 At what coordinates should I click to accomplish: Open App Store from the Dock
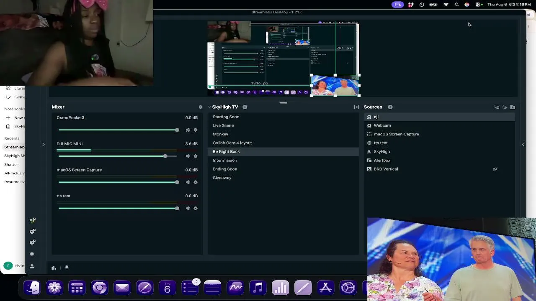point(326,288)
